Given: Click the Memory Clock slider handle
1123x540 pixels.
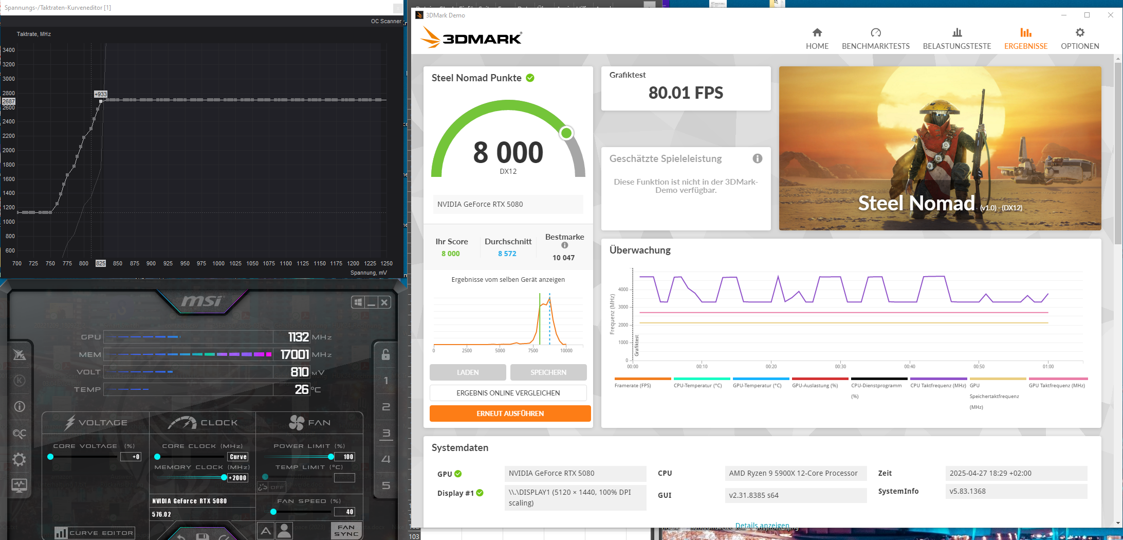Looking at the screenshot, I should pyautogui.click(x=224, y=478).
